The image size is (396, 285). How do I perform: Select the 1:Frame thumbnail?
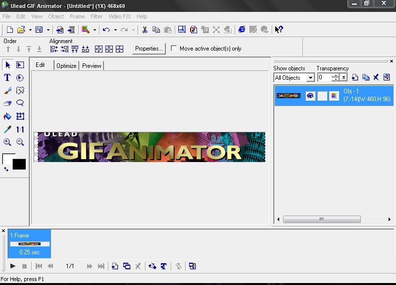[29, 243]
